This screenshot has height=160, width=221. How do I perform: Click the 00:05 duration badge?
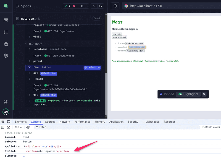click(x=97, y=19)
